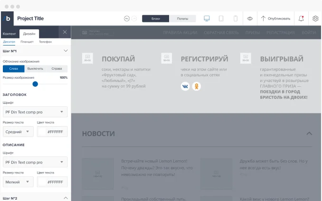Select image placeholder beside РЕГИСТРИРУЙ

point(167,58)
